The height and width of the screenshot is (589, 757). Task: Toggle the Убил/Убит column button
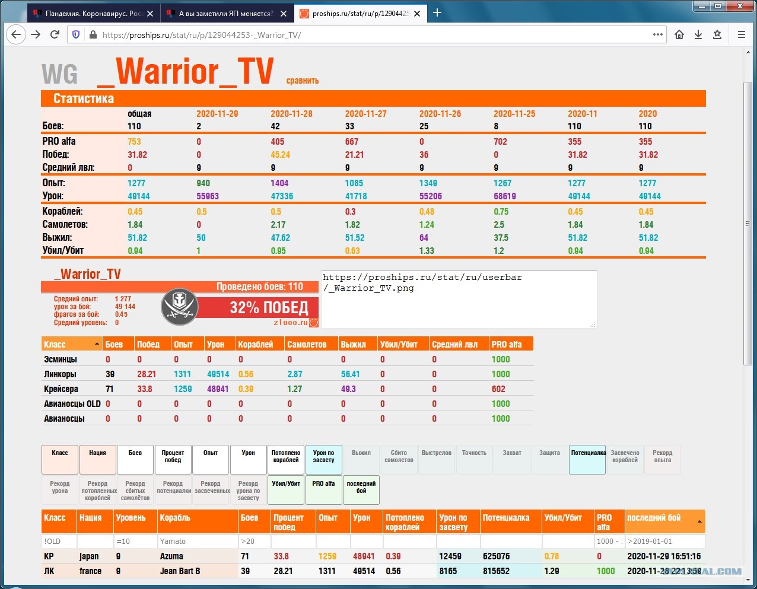coord(286,491)
